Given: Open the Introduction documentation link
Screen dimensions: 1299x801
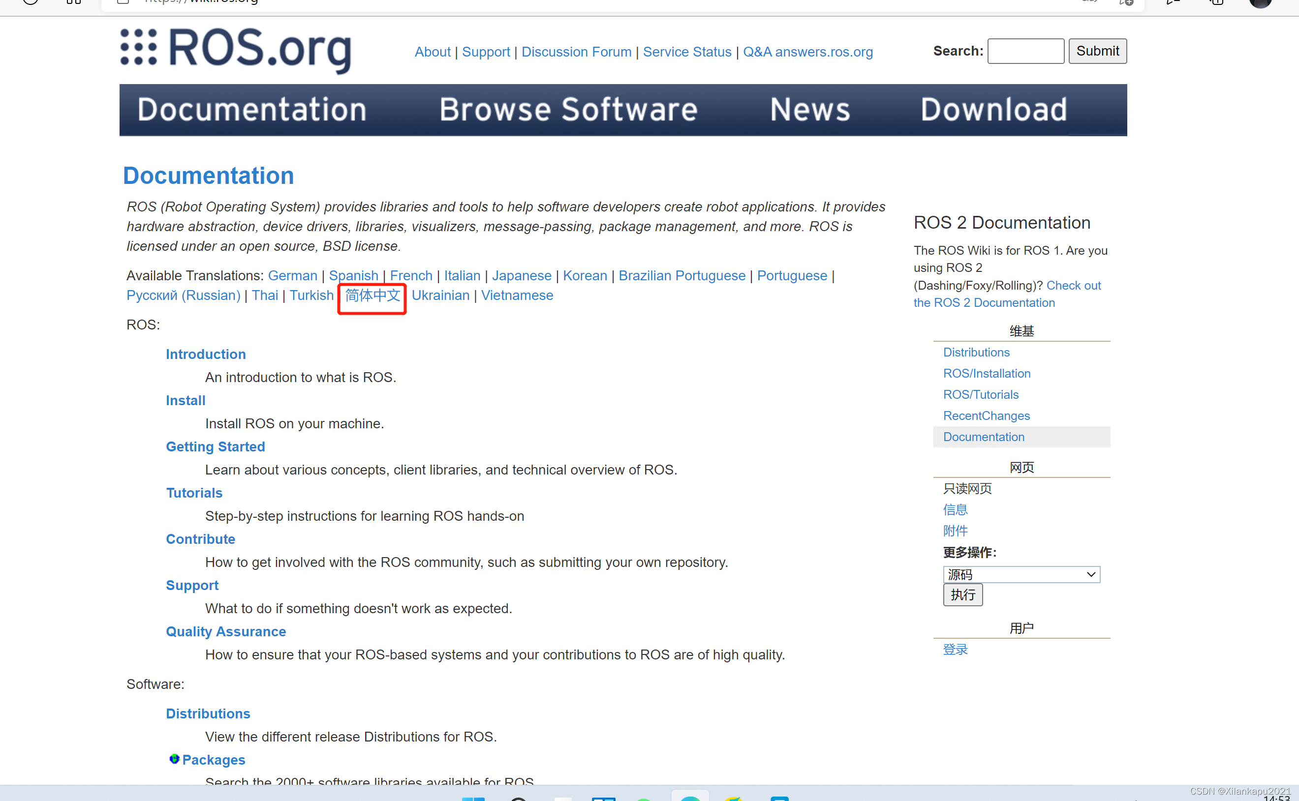Looking at the screenshot, I should pyautogui.click(x=205, y=353).
